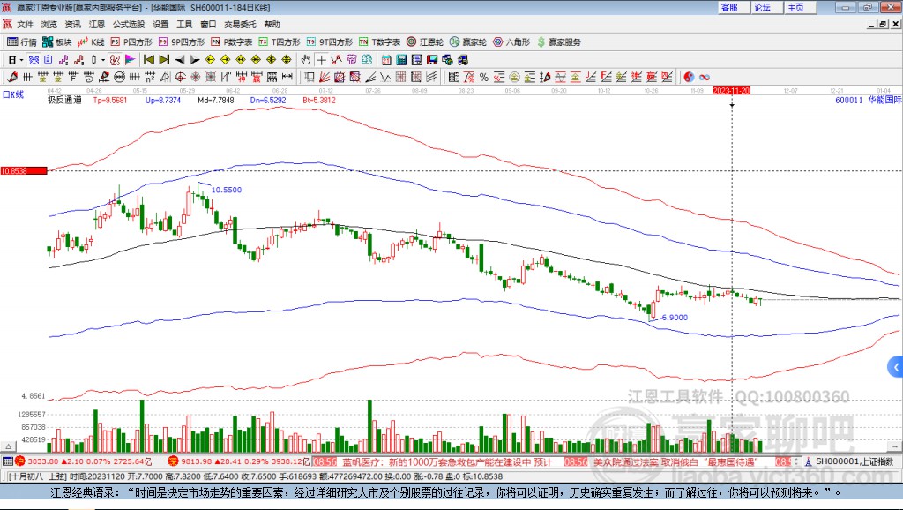Click the highlighted 2023-11-20 date marker
This screenshot has height=510, width=903.
pos(731,91)
